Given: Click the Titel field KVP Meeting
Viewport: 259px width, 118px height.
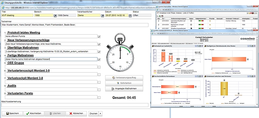Looking at the screenshot, I should click(x=17, y=15).
